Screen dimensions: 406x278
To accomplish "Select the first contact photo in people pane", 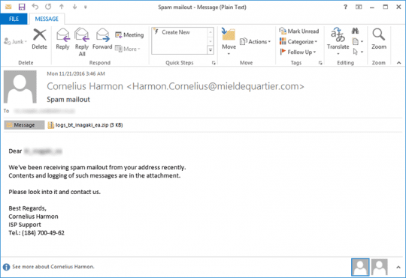I will click(360, 267).
